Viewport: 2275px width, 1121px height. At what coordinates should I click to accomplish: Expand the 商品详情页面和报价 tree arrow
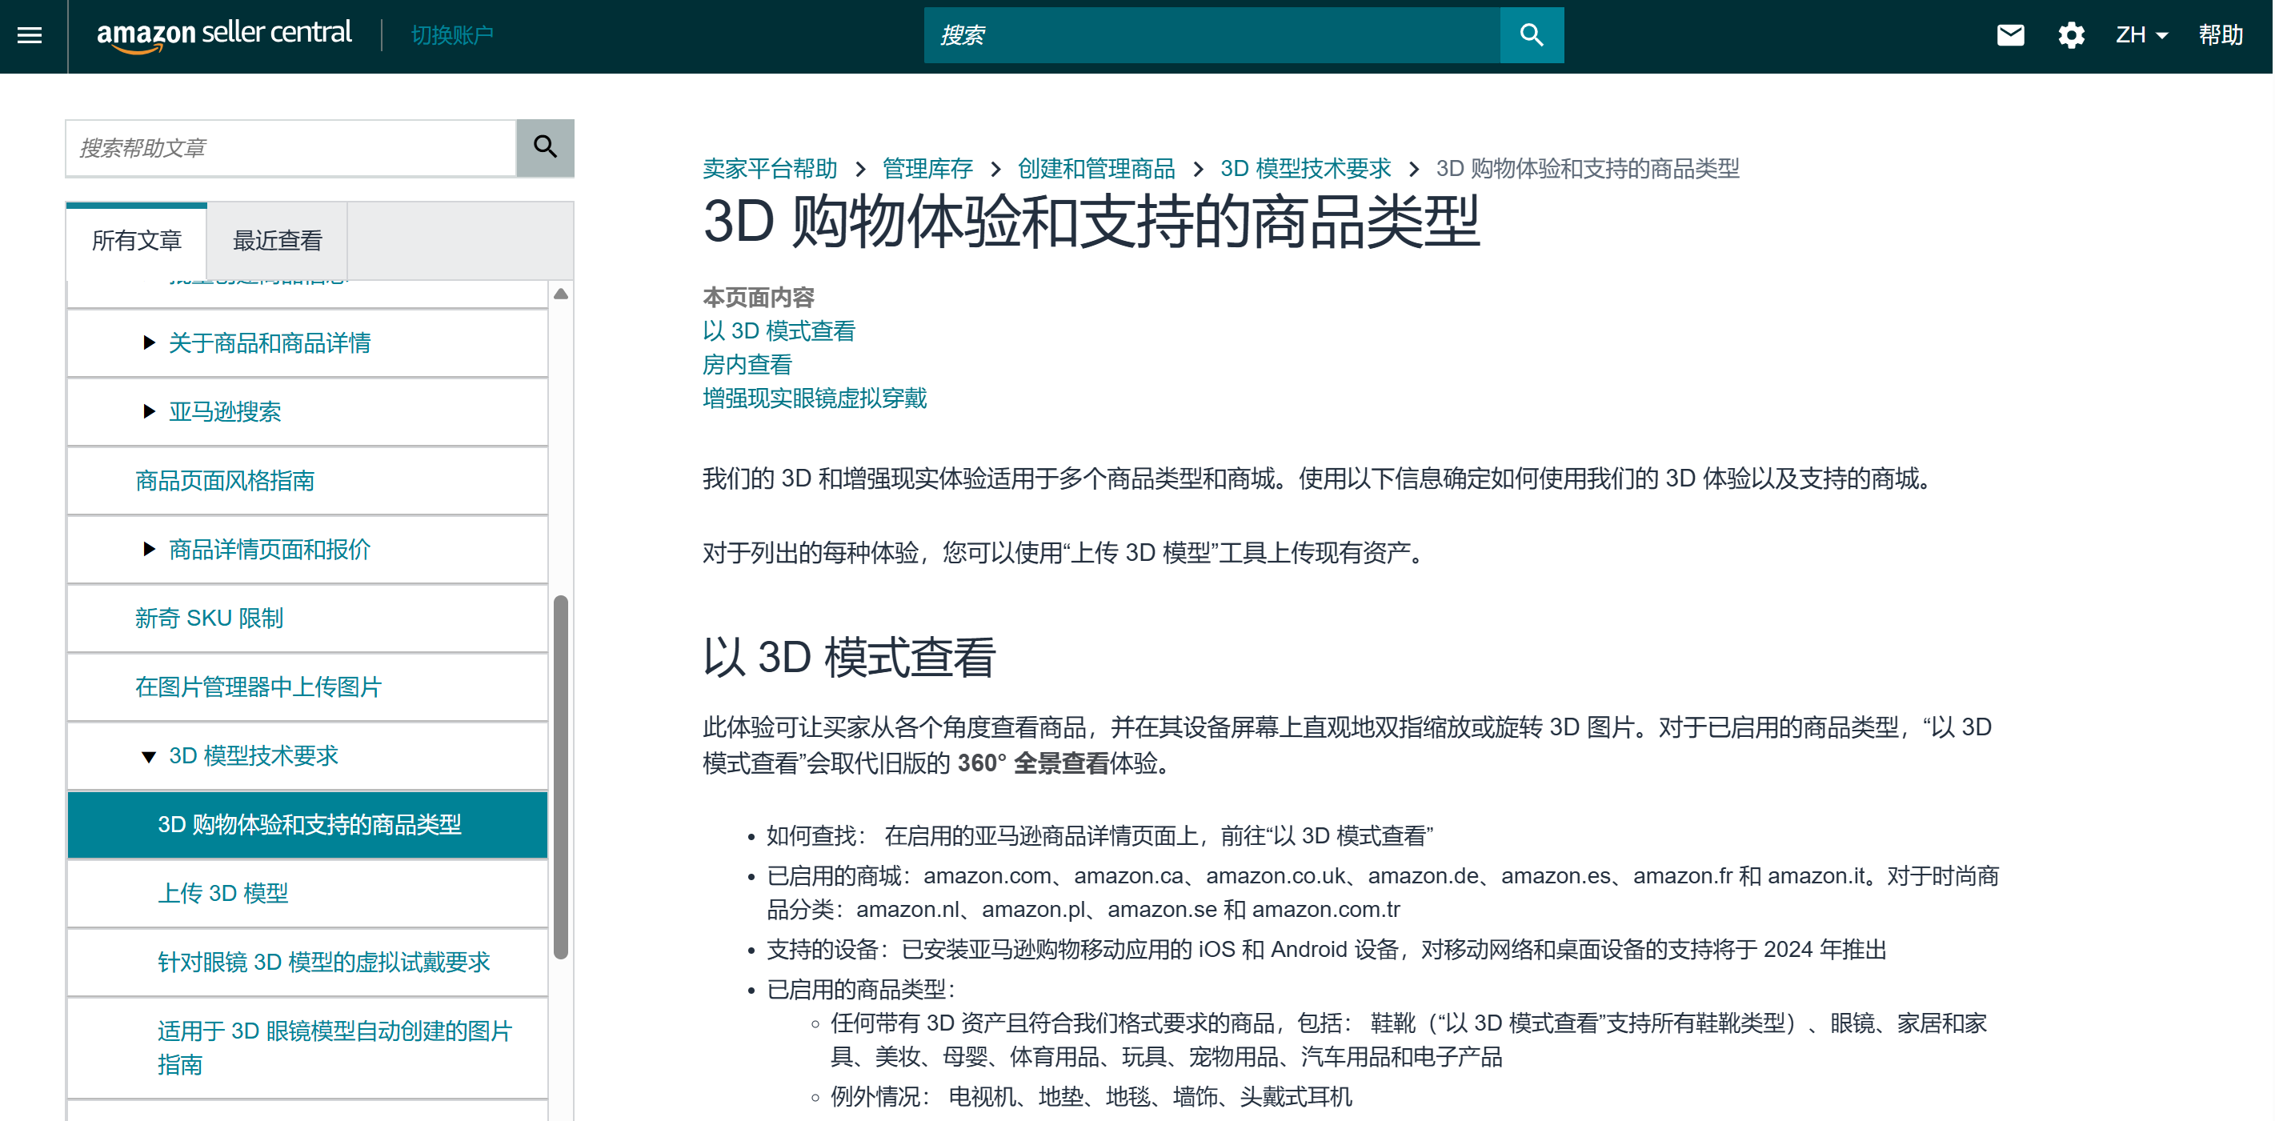pyautogui.click(x=148, y=550)
